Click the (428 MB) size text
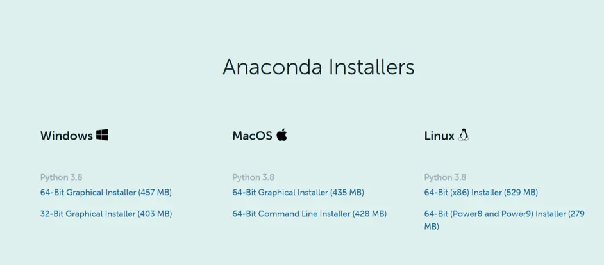604x265 pixels. pyautogui.click(x=369, y=214)
